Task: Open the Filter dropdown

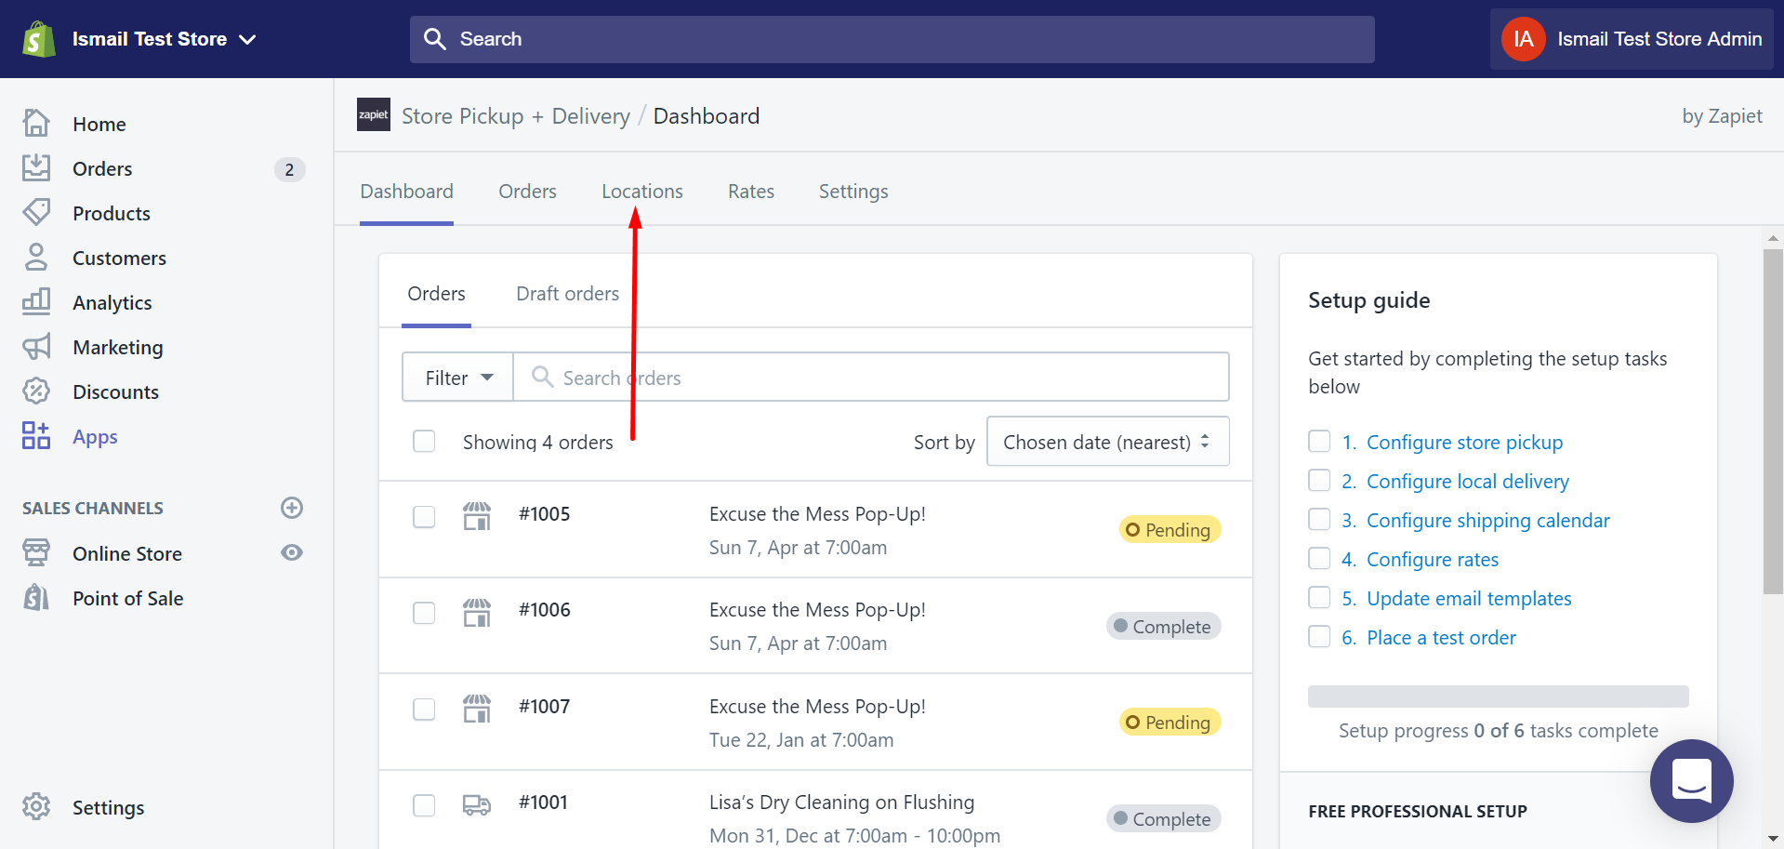Action: click(457, 377)
